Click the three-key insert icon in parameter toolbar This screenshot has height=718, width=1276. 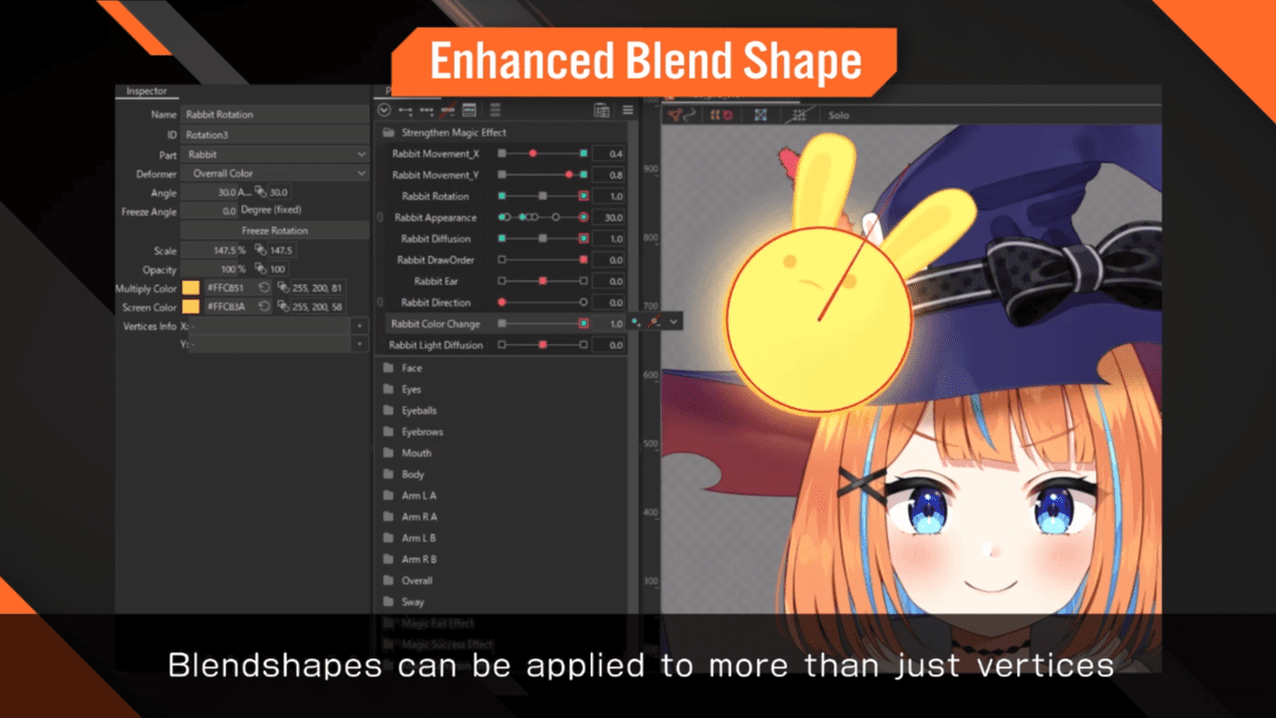tap(427, 111)
